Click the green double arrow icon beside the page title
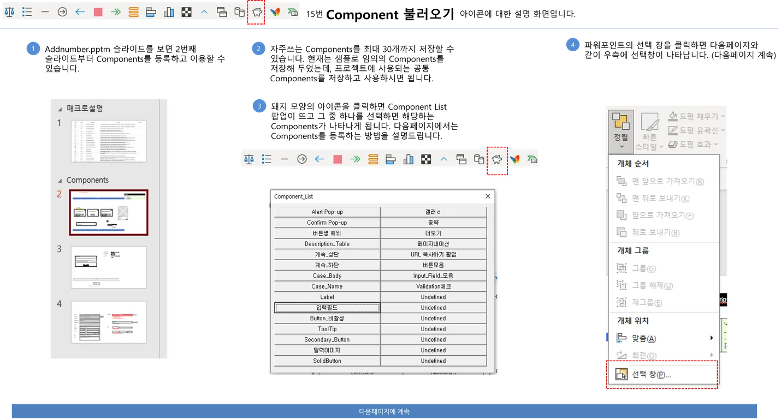The height and width of the screenshot is (419, 781). point(115,11)
